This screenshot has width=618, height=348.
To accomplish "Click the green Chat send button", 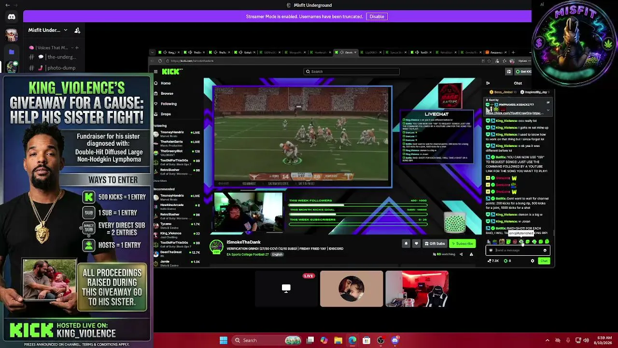I will coord(544,261).
